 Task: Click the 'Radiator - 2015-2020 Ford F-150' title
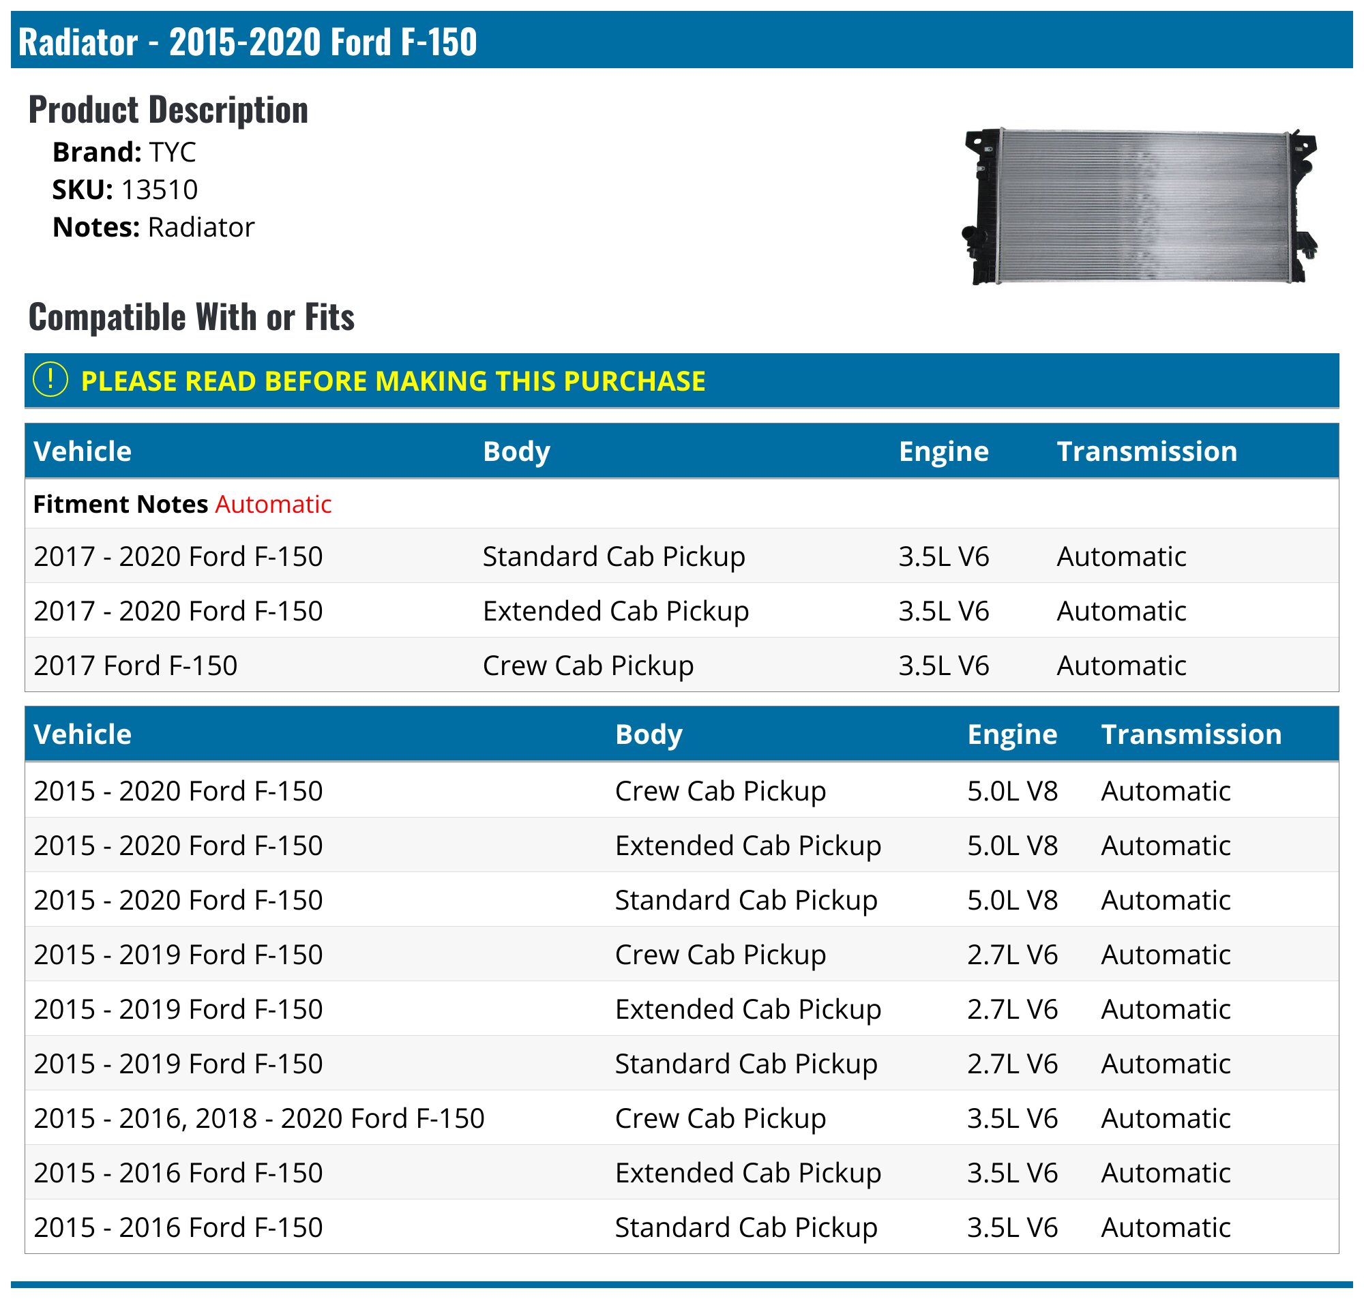247,42
